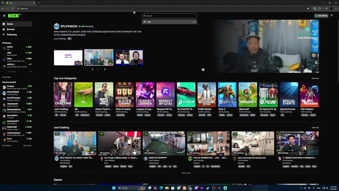Open the IRL category card
Screen dimensions: 339x191
tap(83, 95)
